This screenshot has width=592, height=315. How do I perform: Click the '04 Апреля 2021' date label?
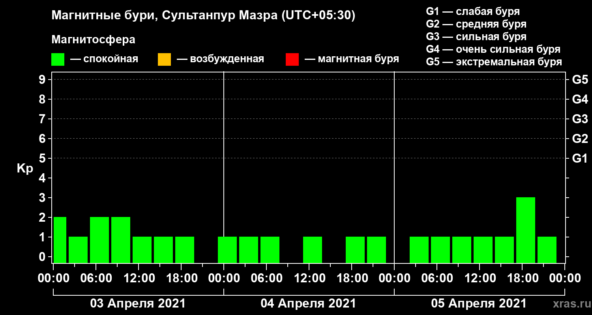click(308, 304)
